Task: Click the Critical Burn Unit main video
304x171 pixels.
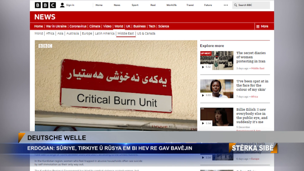Action: pyautogui.click(x=116, y=85)
